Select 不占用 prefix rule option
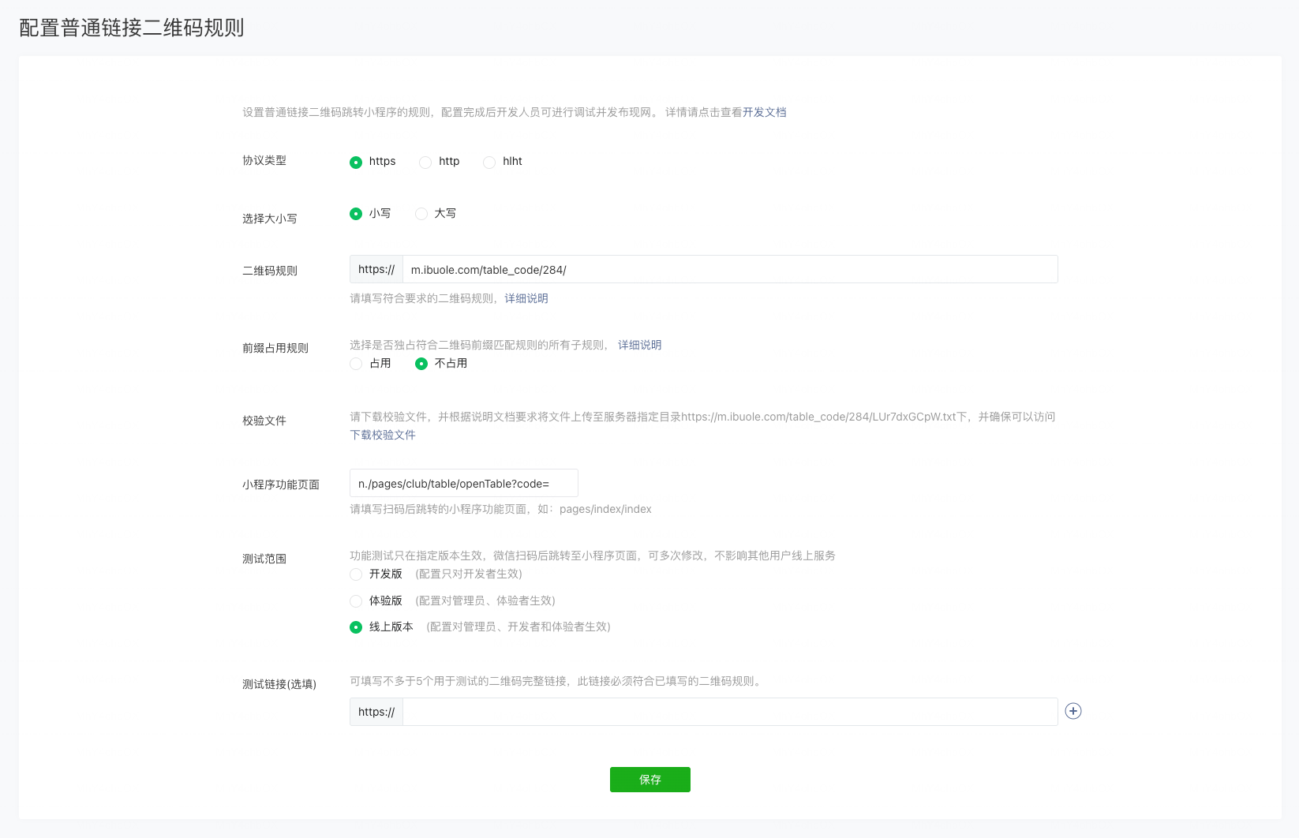 421,364
